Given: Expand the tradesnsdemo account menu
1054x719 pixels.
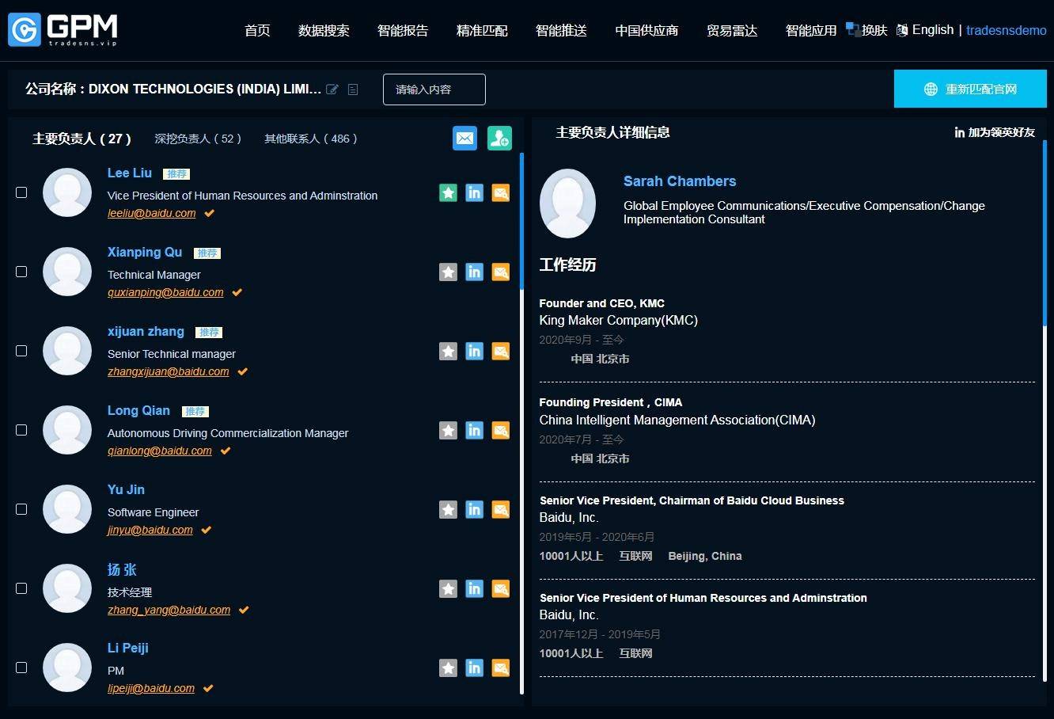Looking at the screenshot, I should tap(1006, 31).
